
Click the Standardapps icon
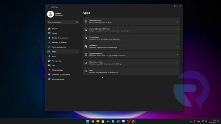86,38
